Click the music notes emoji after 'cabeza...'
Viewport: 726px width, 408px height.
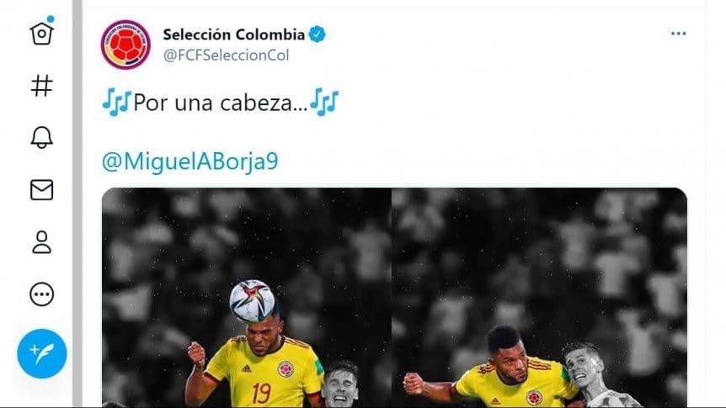click(x=324, y=103)
